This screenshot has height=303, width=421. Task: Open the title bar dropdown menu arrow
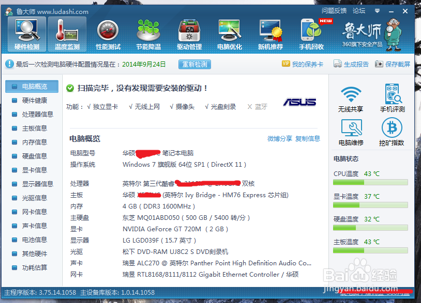point(377,11)
